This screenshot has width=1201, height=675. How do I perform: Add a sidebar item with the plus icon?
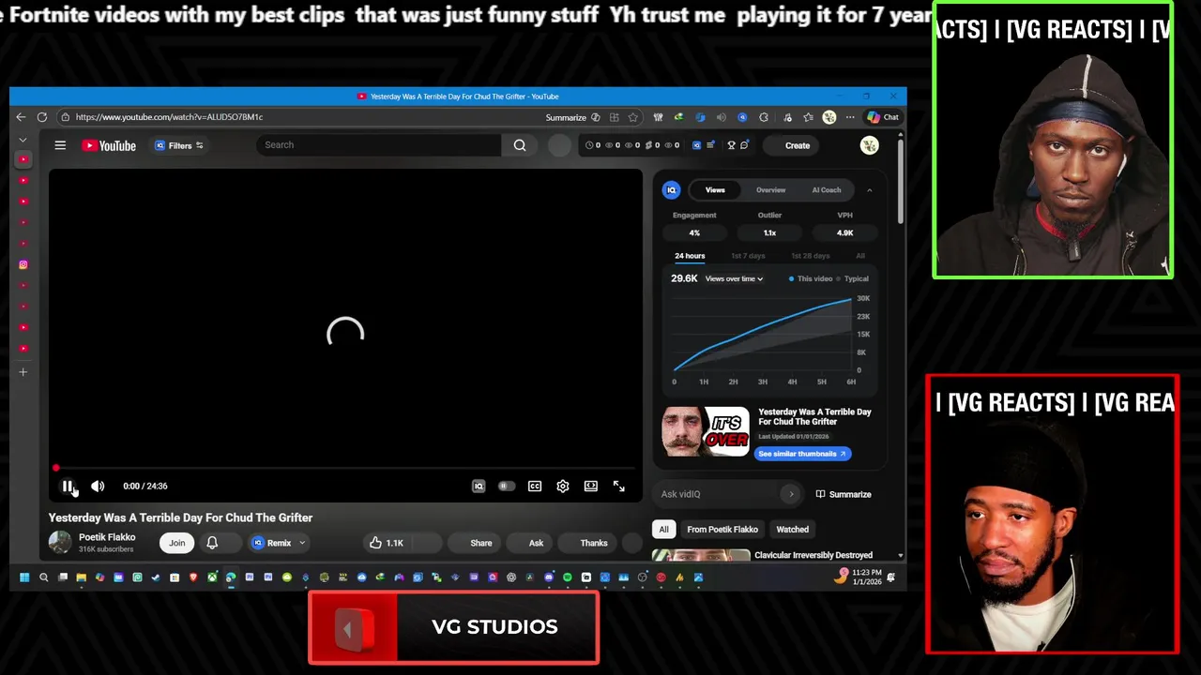coord(23,372)
